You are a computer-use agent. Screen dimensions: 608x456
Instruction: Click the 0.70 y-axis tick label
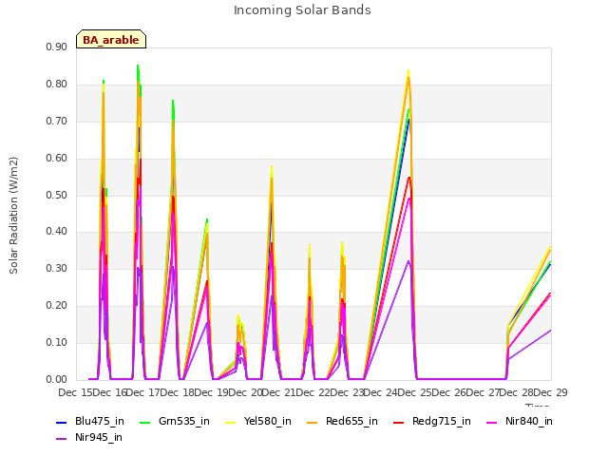tap(57, 121)
